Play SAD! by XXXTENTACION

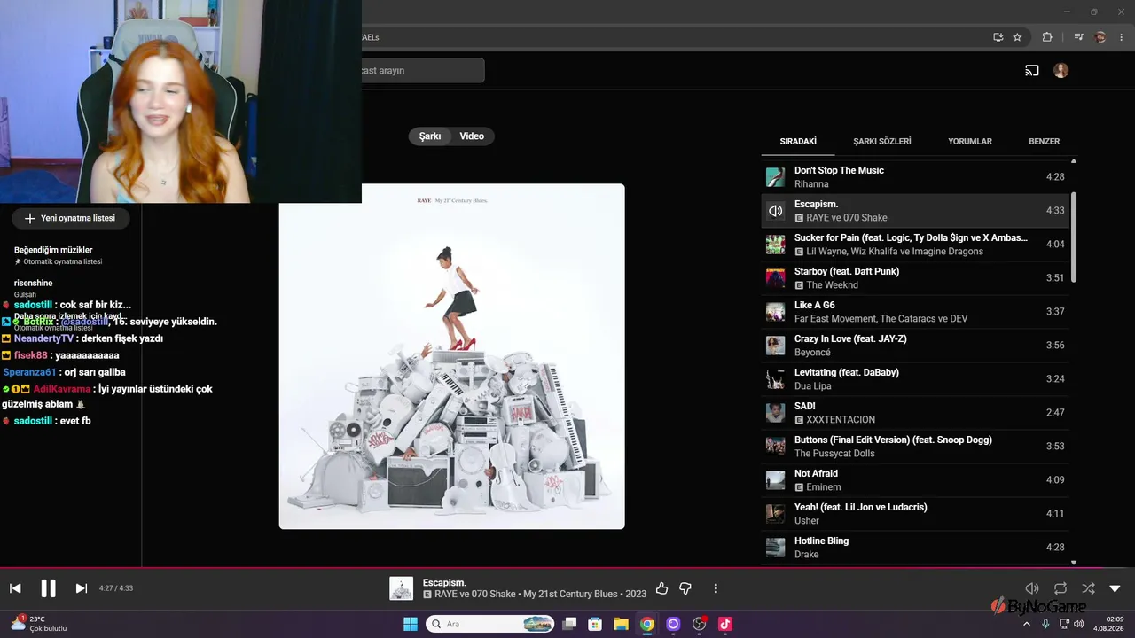click(x=915, y=413)
